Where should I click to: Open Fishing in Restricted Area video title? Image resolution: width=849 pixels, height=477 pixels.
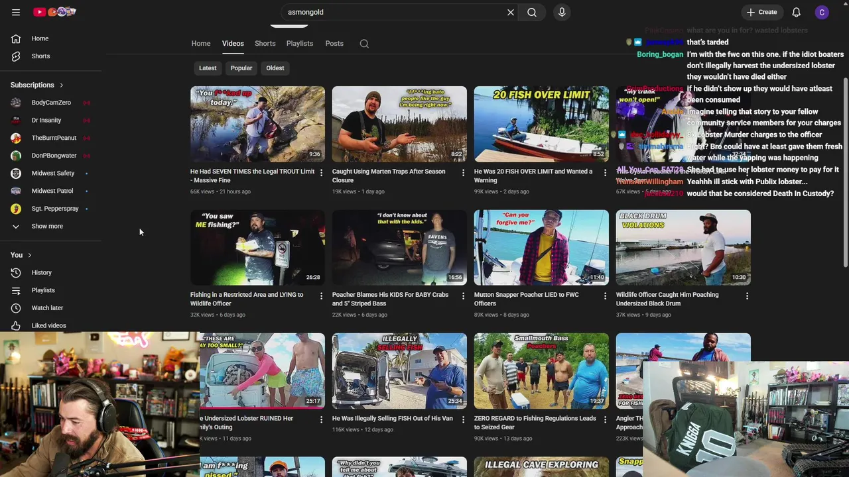coord(247,299)
